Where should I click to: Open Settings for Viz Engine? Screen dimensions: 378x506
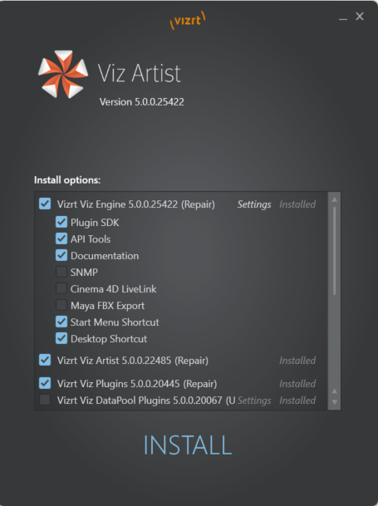(254, 204)
